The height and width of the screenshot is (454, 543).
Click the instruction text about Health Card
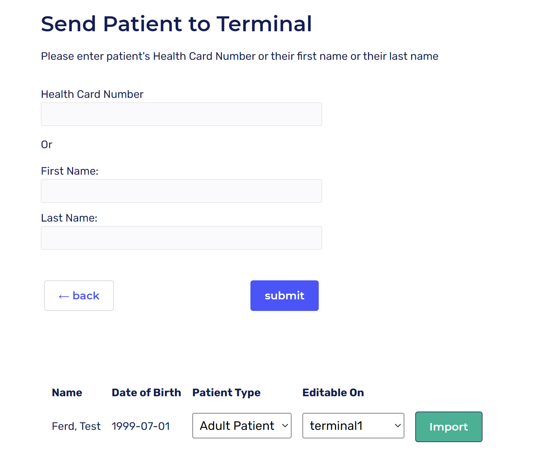[240, 56]
